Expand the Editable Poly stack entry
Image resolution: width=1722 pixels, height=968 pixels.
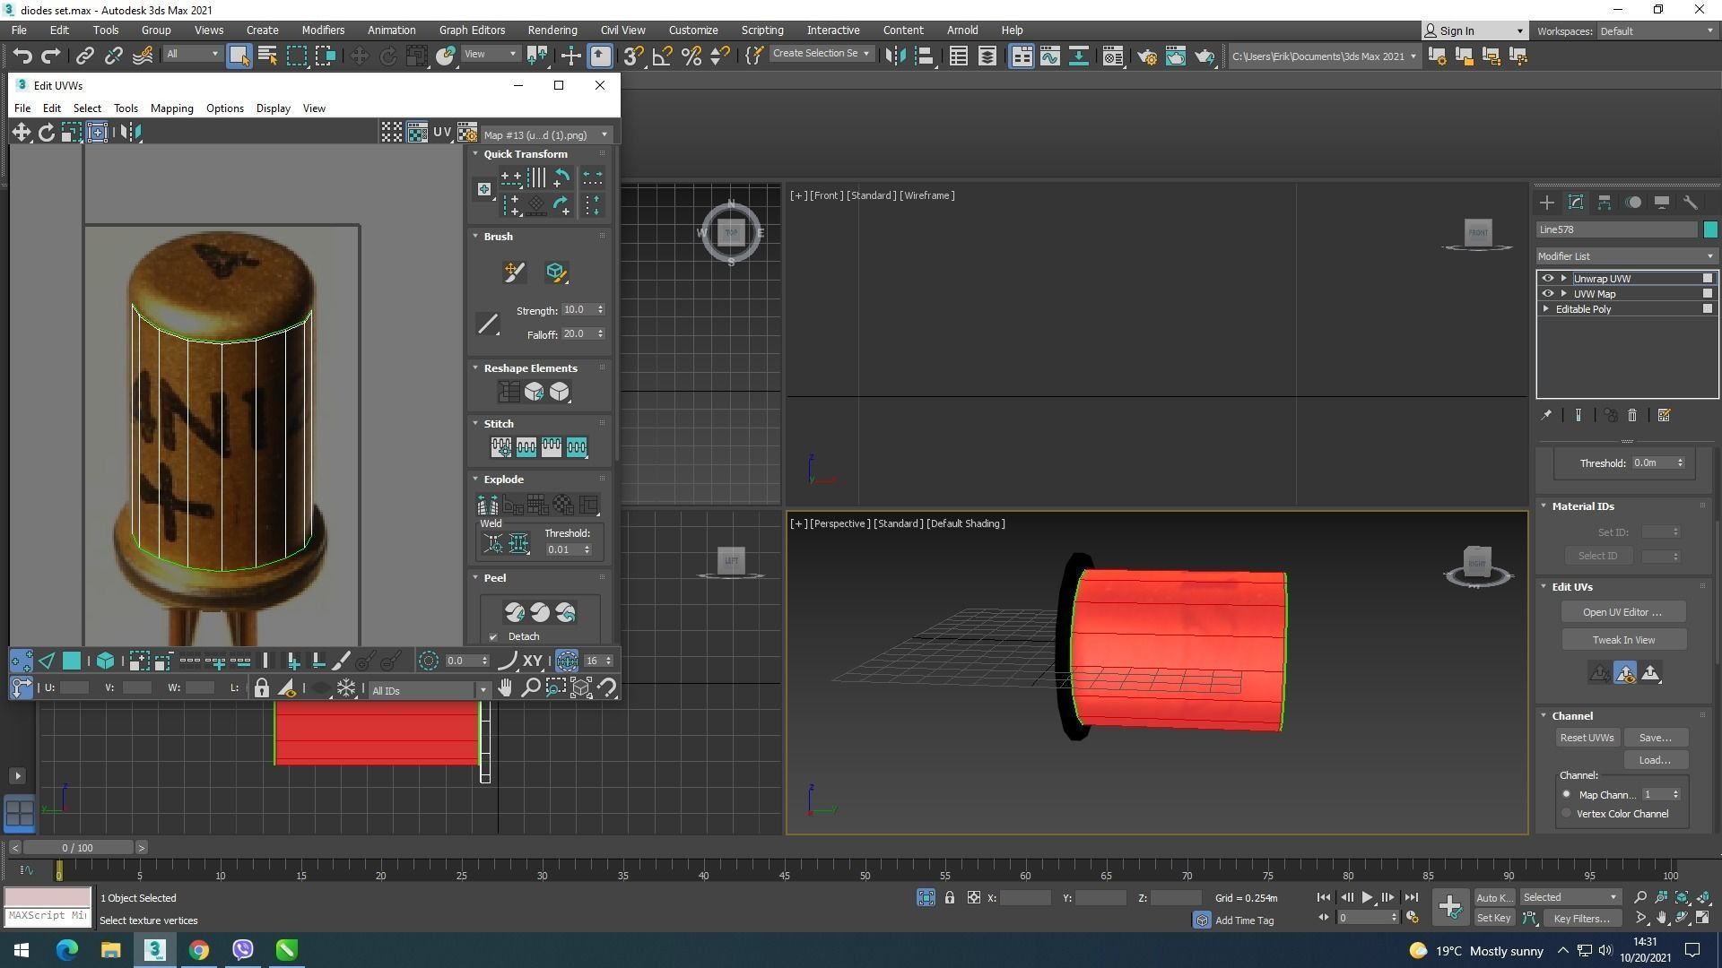click(x=1546, y=309)
